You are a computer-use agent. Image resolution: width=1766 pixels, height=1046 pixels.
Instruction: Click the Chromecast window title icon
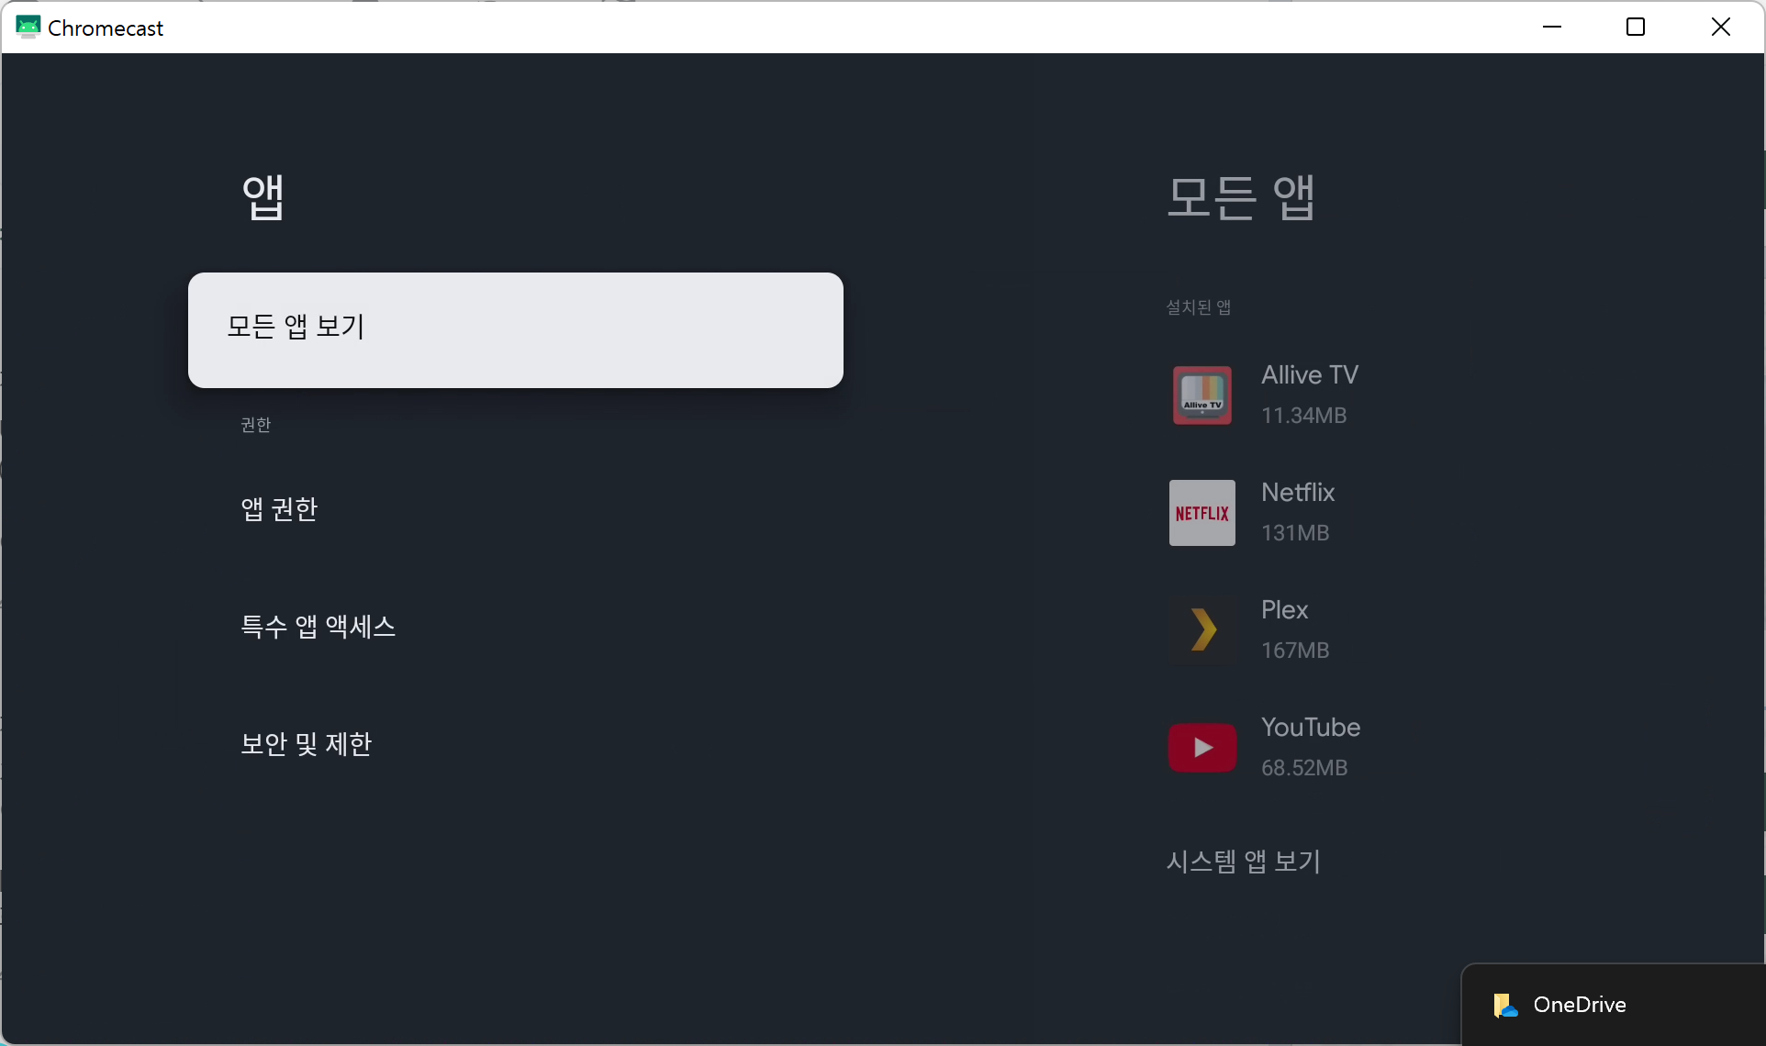pos(28,28)
